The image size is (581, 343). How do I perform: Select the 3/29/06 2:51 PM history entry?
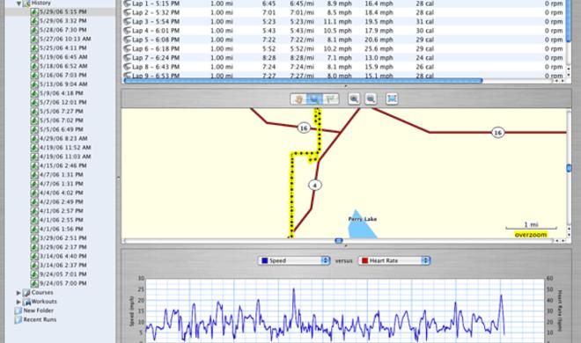pos(63,238)
